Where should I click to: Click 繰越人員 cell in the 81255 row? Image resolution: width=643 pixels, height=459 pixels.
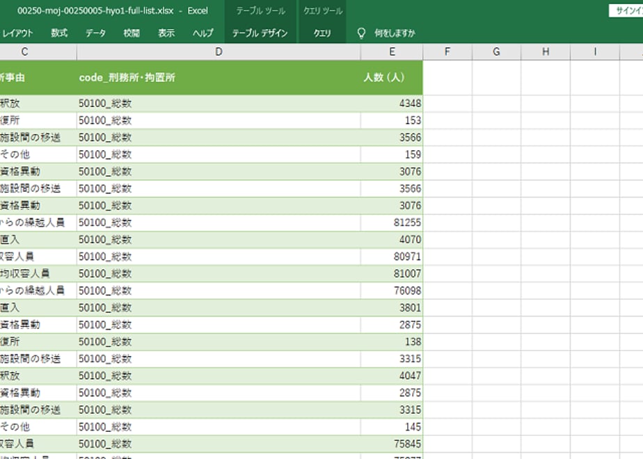tap(38, 223)
